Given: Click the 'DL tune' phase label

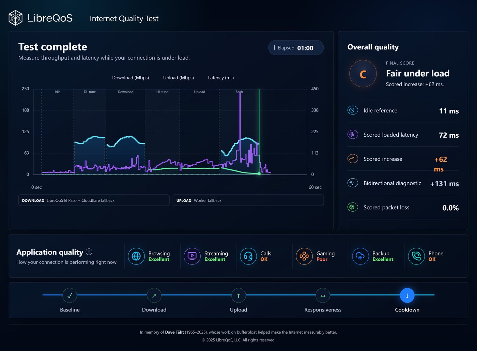Looking at the screenshot, I should [90, 92].
